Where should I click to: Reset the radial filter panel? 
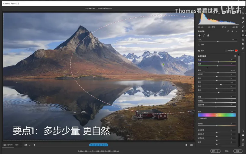click(x=228, y=31)
